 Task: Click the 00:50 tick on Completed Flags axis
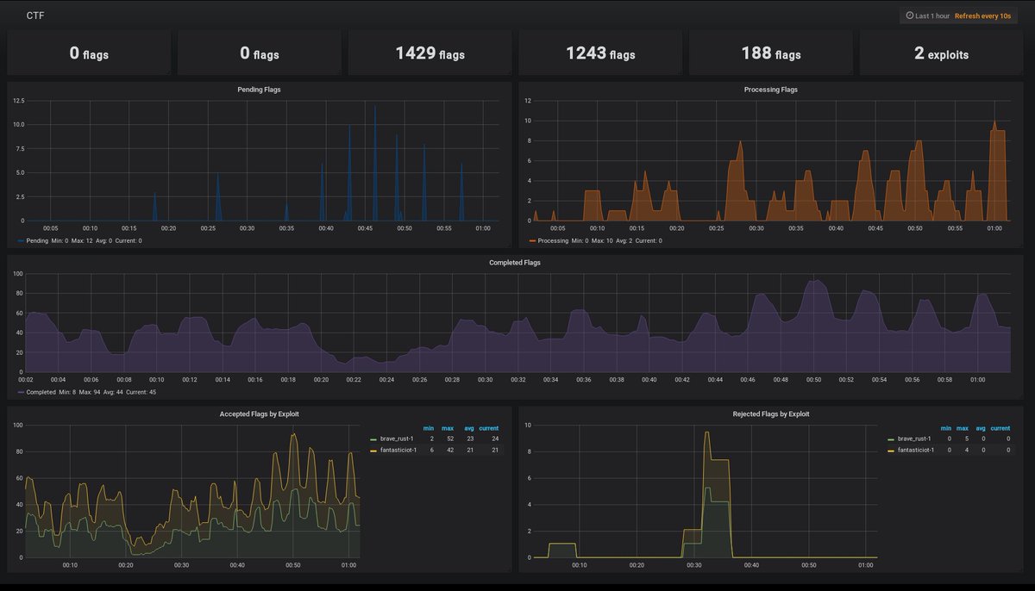click(x=813, y=379)
